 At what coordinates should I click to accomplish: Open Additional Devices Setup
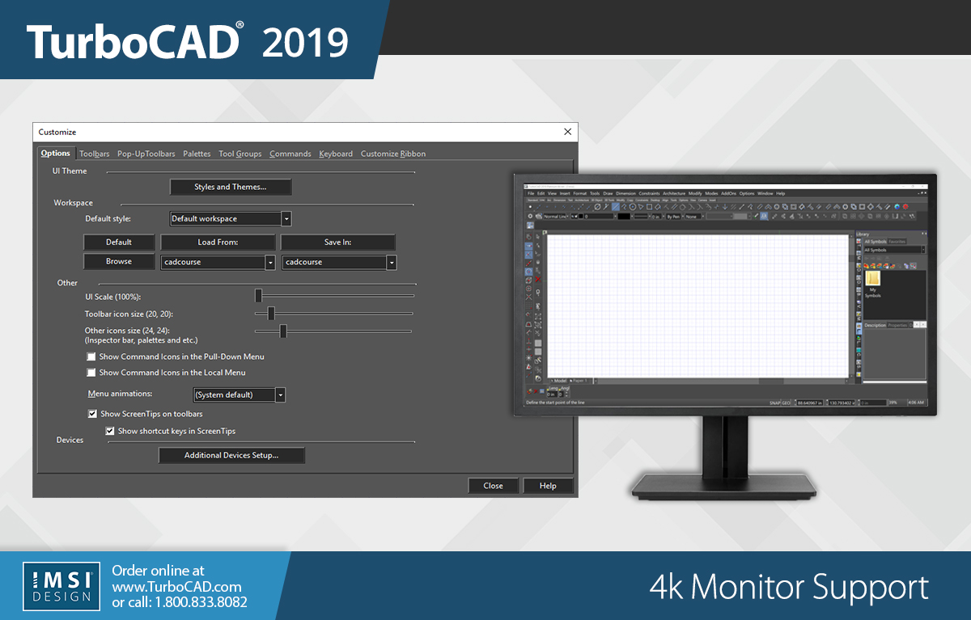(x=231, y=455)
